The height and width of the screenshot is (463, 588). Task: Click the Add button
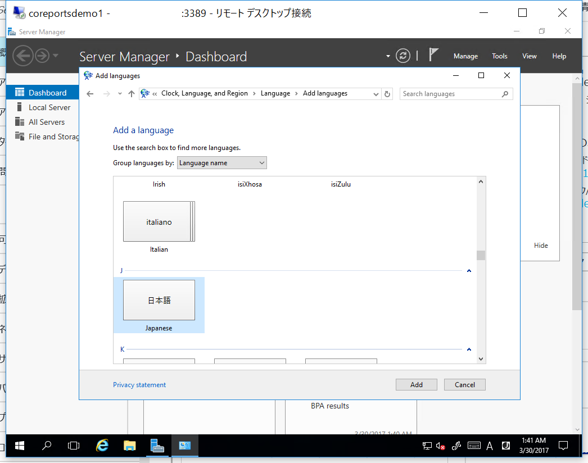[416, 385]
